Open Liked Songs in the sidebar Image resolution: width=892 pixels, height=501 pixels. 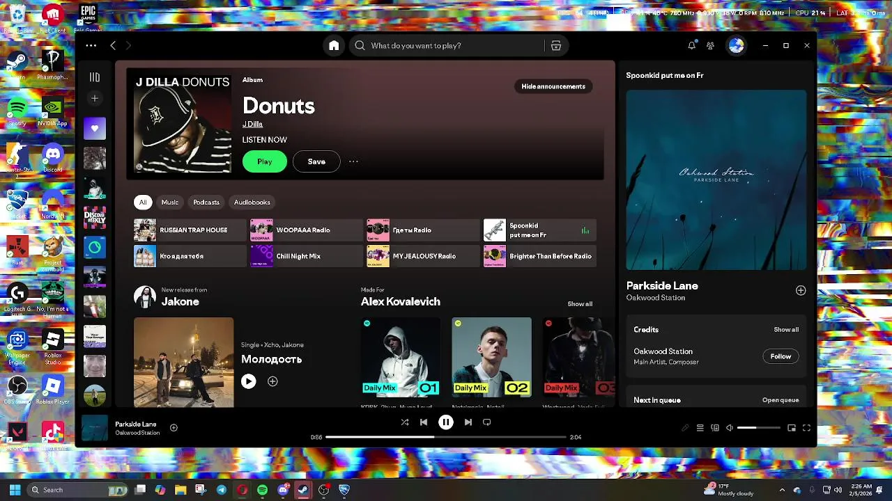pyautogui.click(x=95, y=129)
